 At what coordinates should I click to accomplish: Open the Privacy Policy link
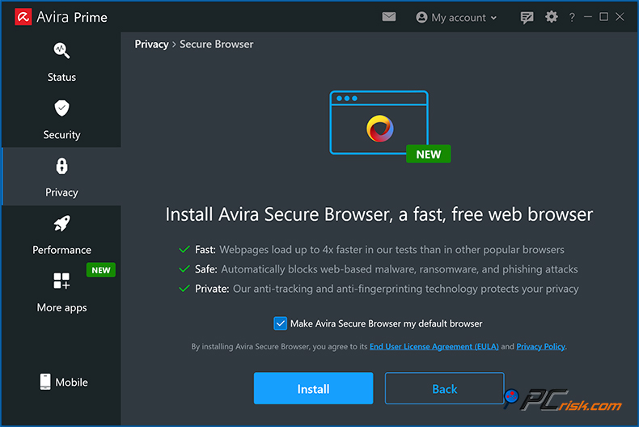541,346
